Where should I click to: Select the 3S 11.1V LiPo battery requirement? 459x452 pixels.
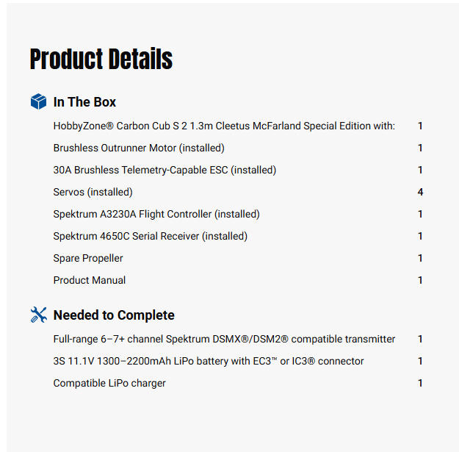coord(209,361)
